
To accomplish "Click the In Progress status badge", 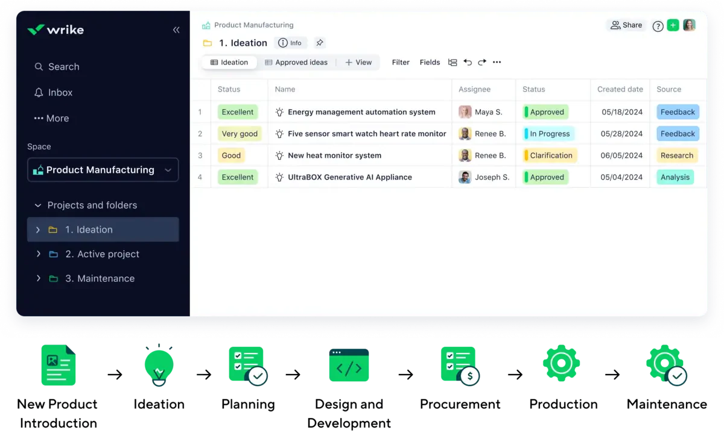I will click(x=548, y=134).
